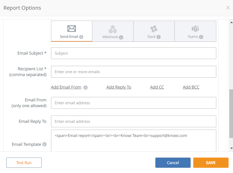Click the SAVE button
233x173 pixels.
pos(211,163)
